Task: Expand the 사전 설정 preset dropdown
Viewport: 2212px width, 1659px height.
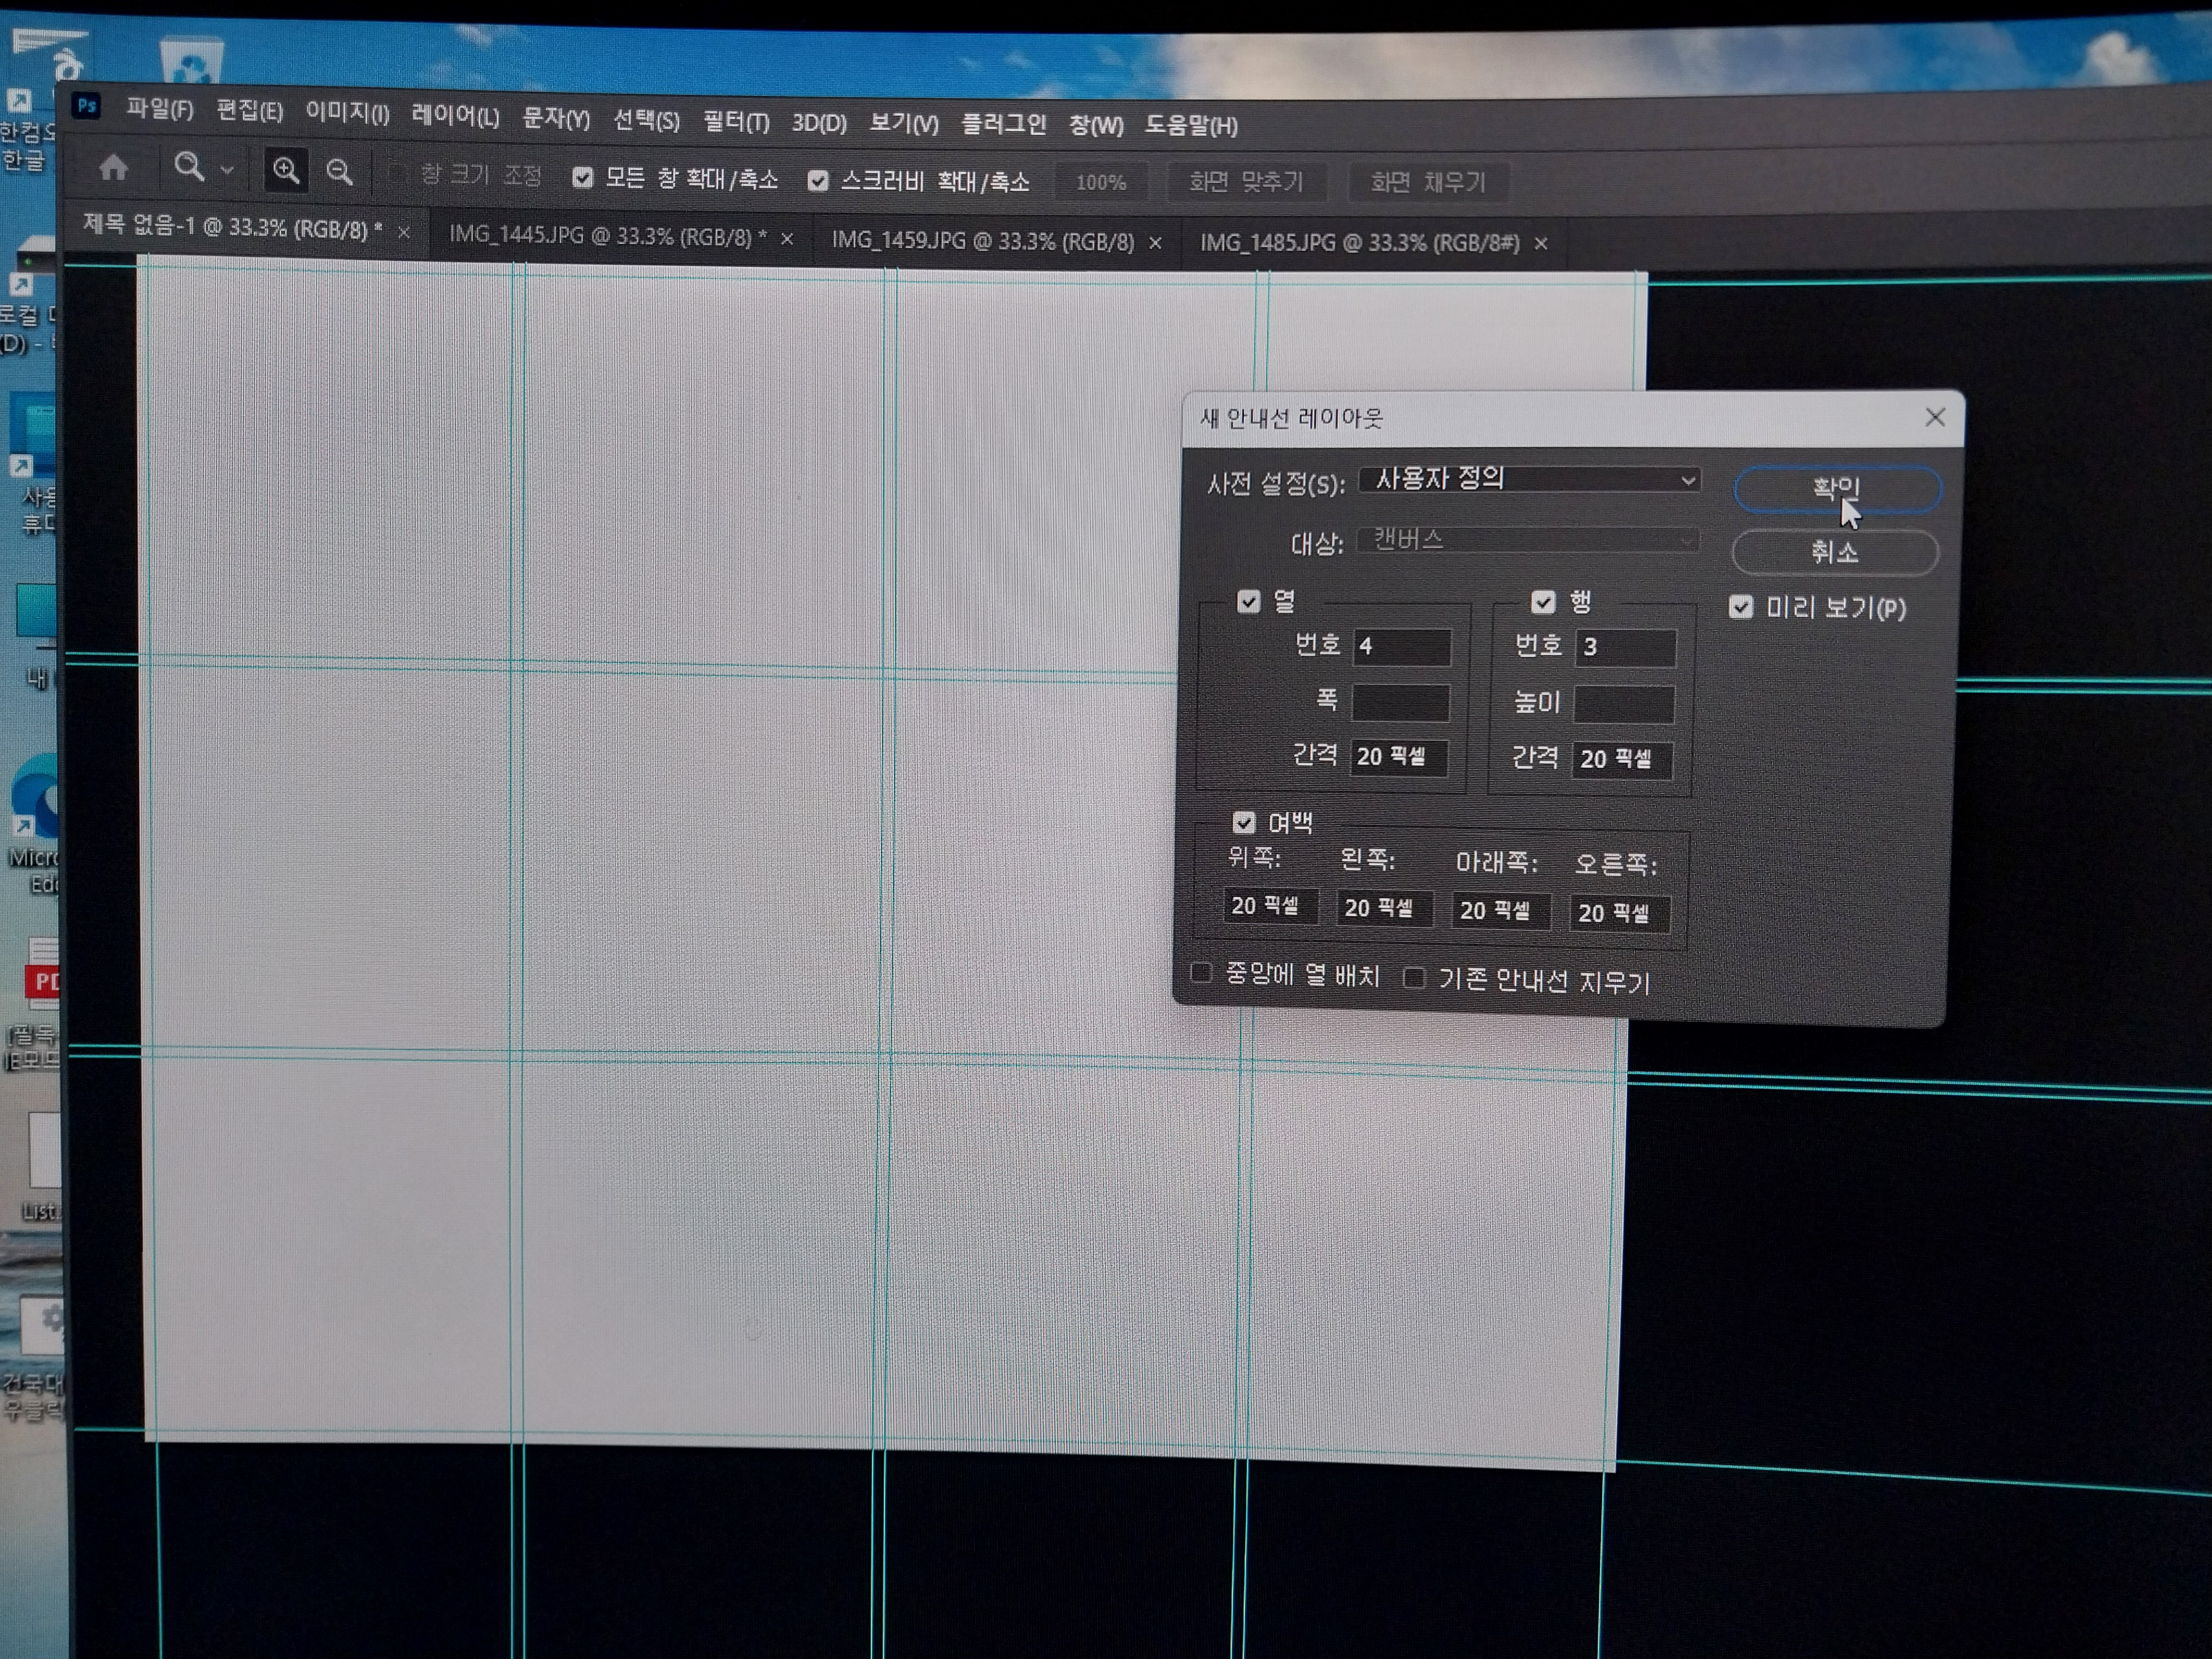Action: [x=1529, y=480]
